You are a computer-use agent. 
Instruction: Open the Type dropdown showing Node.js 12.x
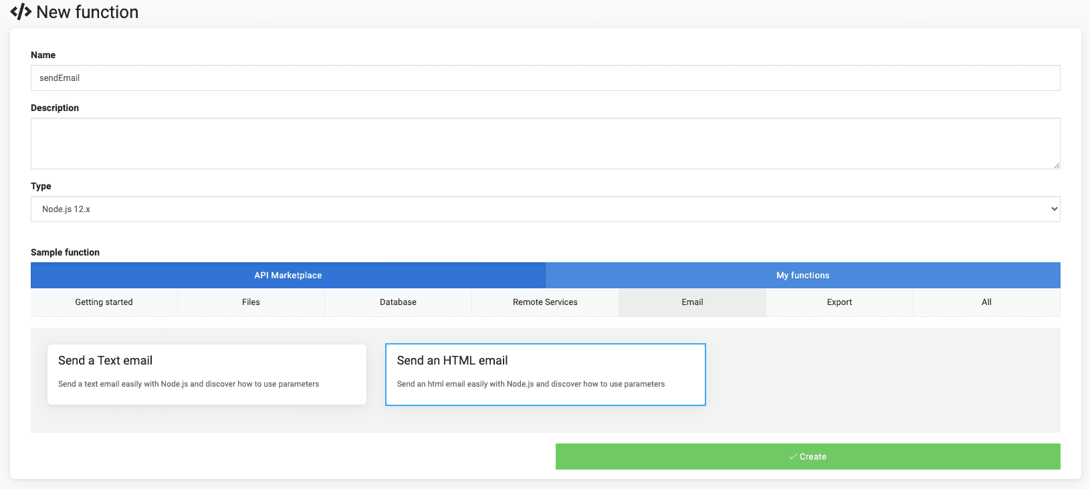click(545, 209)
